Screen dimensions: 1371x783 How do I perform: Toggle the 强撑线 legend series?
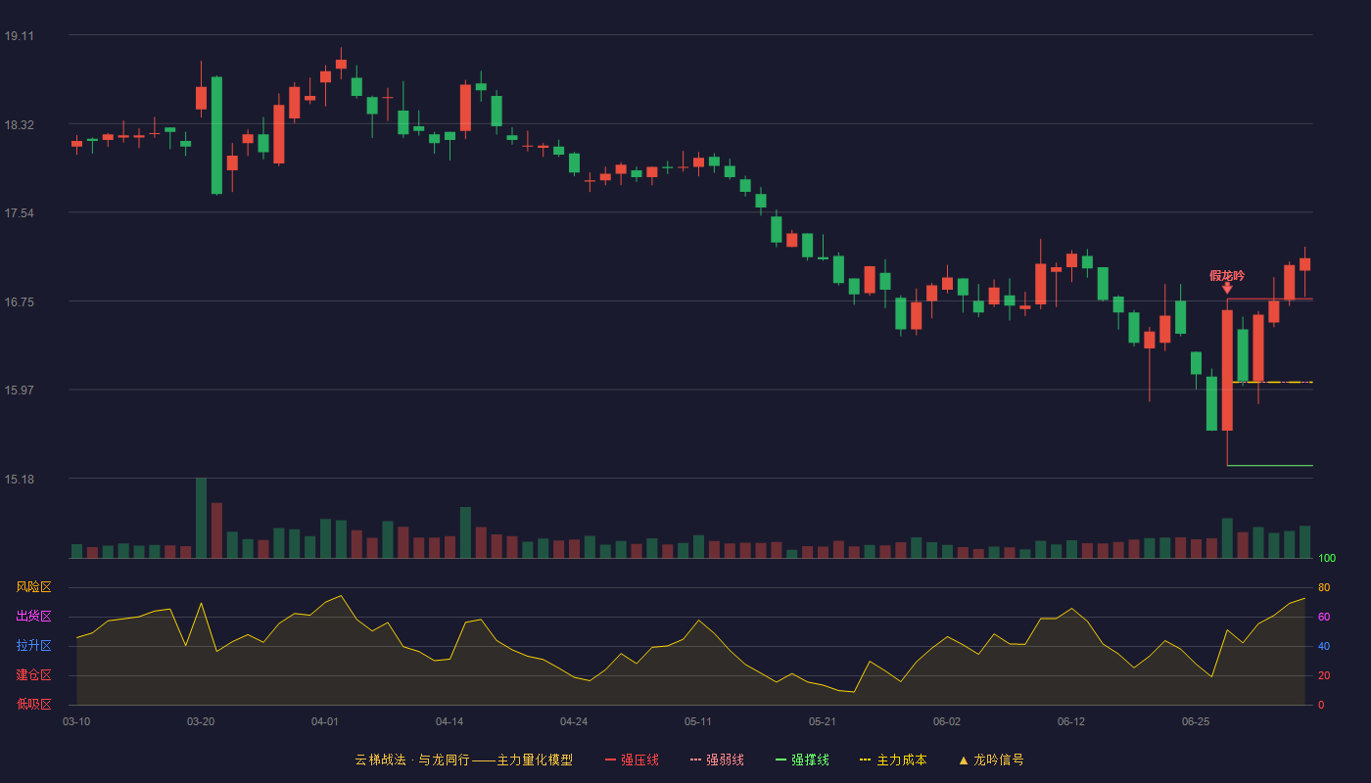tap(802, 760)
